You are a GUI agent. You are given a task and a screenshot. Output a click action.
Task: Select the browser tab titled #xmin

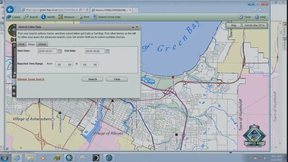[x=111, y=10]
